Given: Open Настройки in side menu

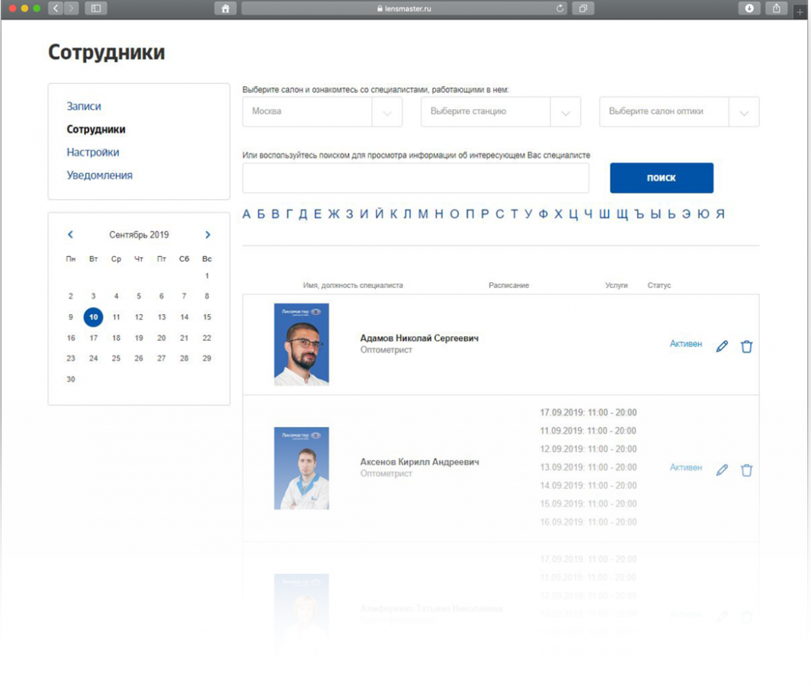Looking at the screenshot, I should click(92, 152).
